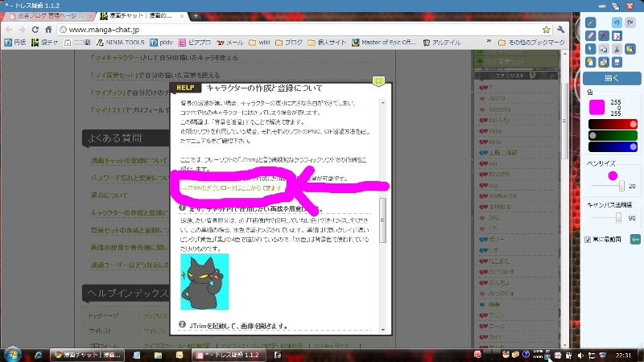The image size is (644, 362).
Task: Click the paste clipboard icon
Action: point(630,49)
